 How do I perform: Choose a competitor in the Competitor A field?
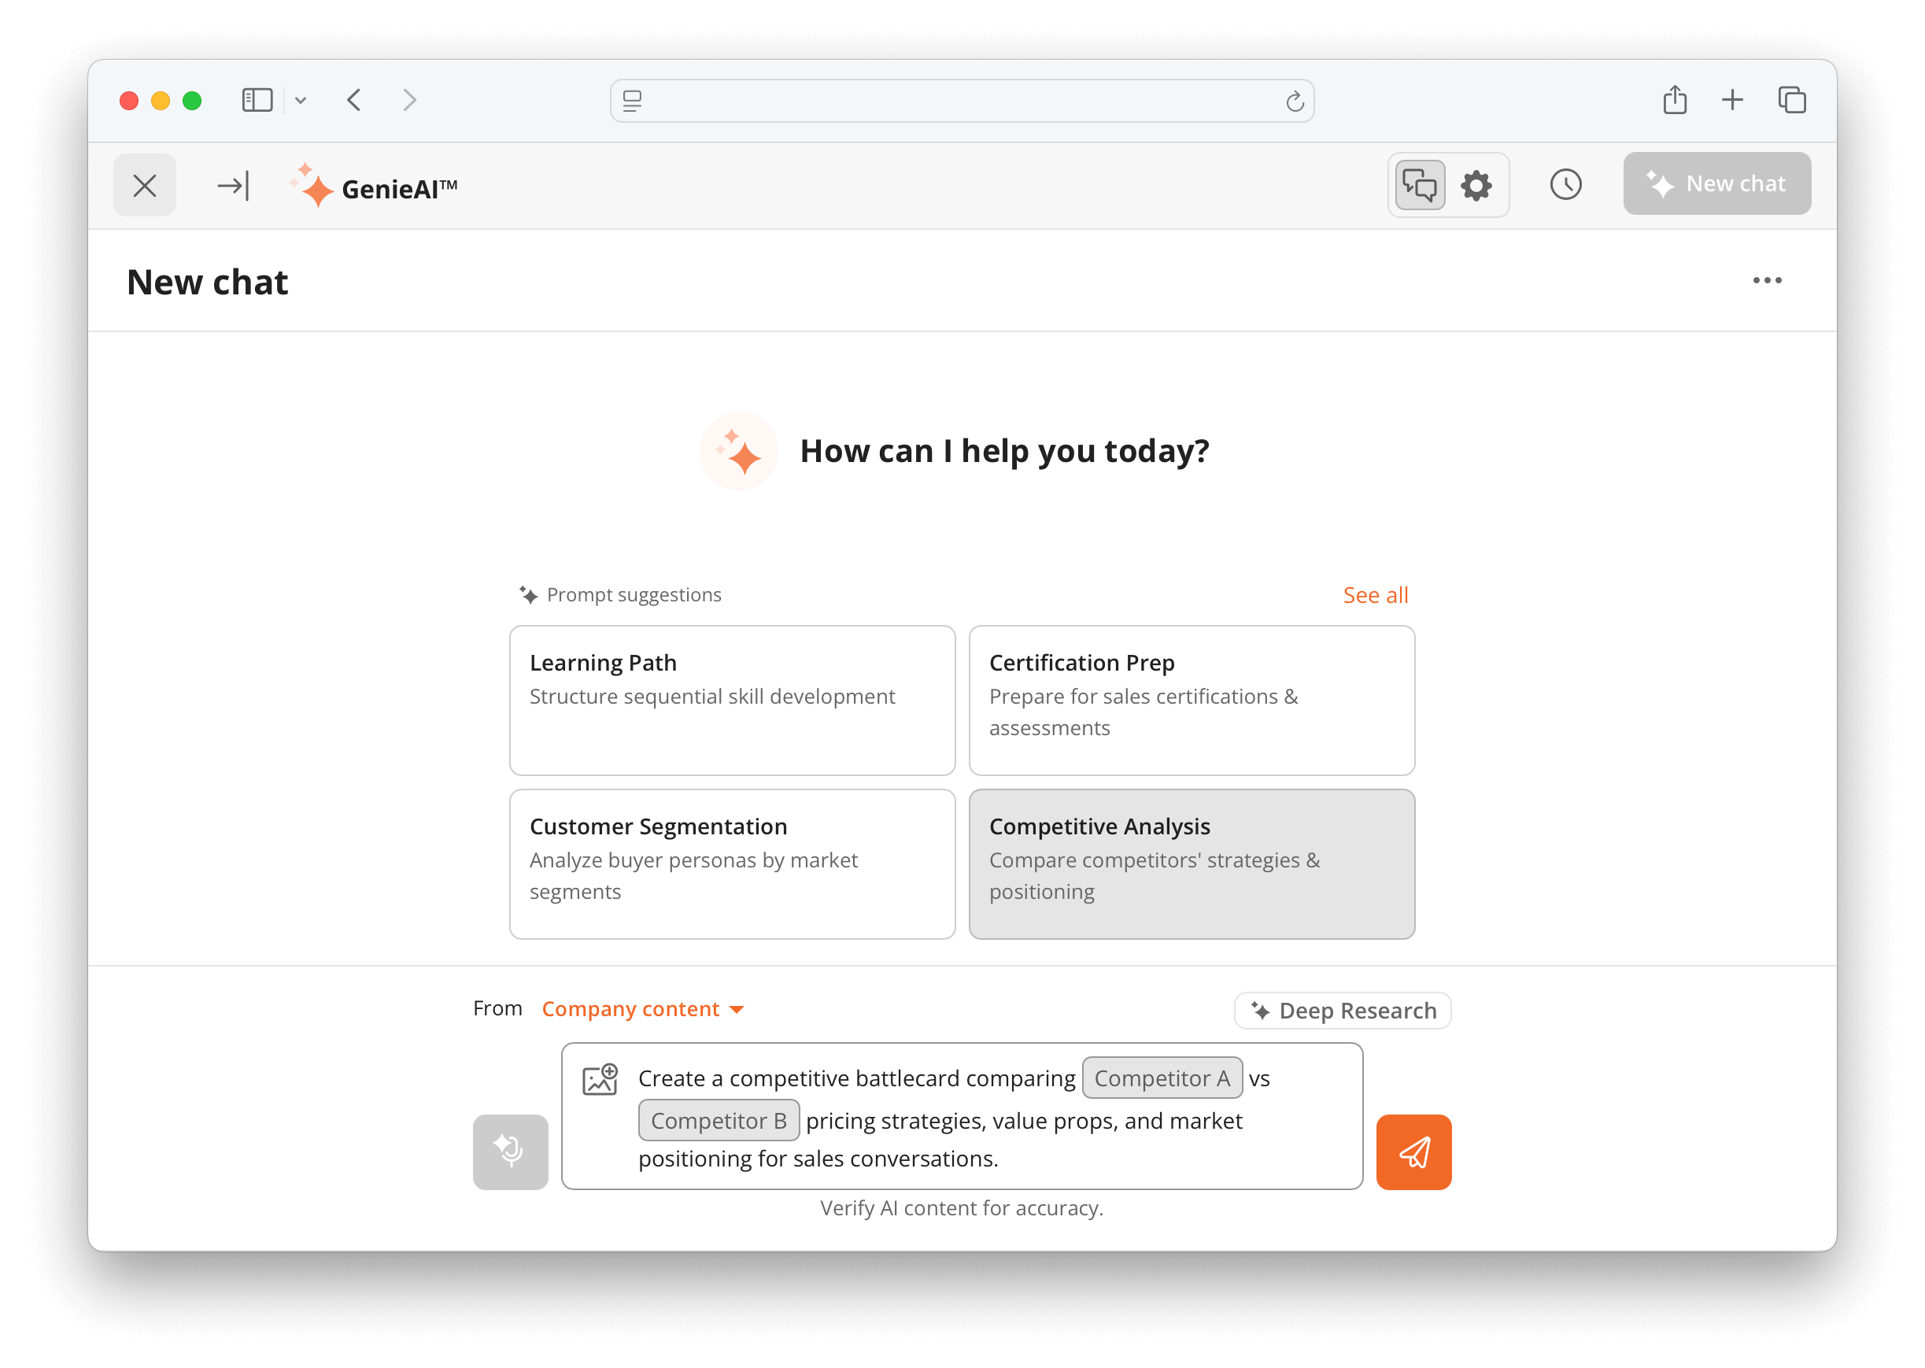coord(1162,1078)
